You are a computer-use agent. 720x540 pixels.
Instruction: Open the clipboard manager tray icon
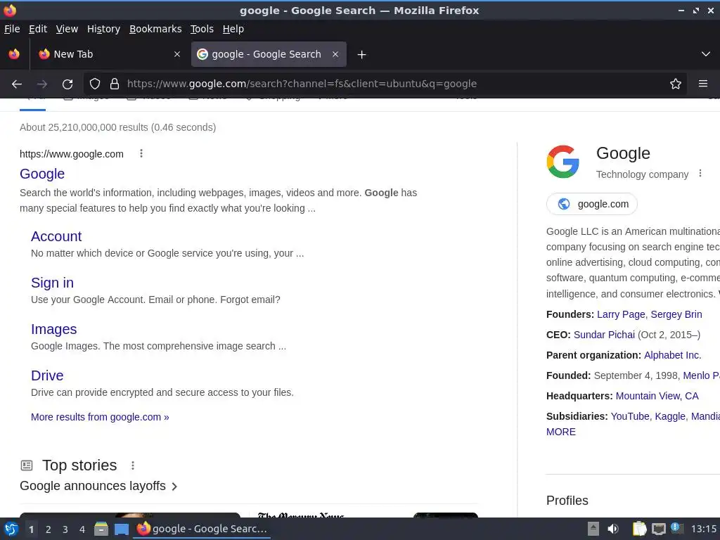pyautogui.click(x=639, y=529)
